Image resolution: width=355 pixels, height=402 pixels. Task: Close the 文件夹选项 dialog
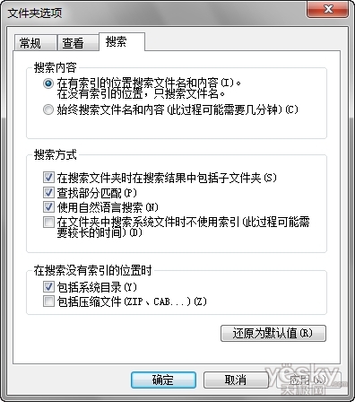click(x=327, y=9)
